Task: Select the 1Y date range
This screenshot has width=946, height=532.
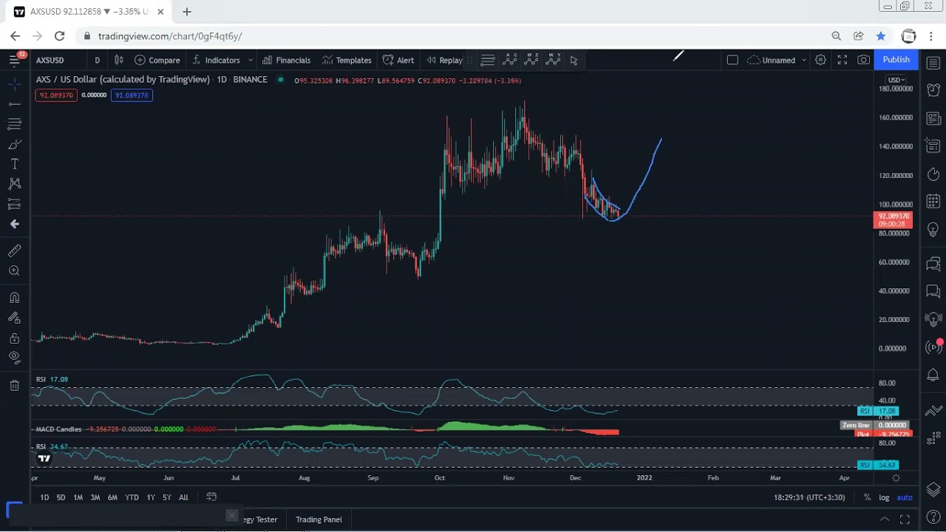Action: pos(151,497)
